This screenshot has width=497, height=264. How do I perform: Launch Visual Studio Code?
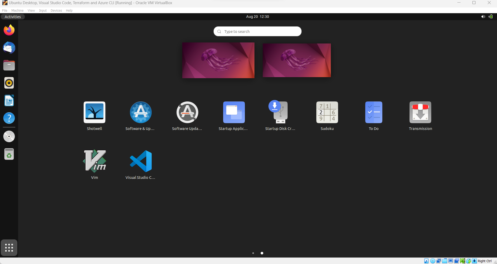click(x=141, y=162)
